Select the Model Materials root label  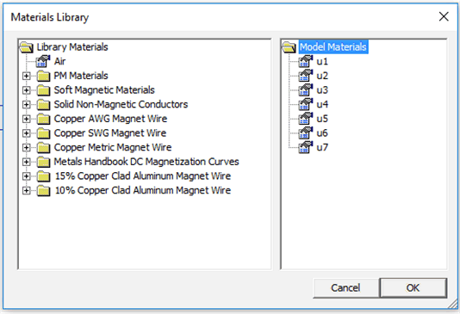tap(333, 47)
